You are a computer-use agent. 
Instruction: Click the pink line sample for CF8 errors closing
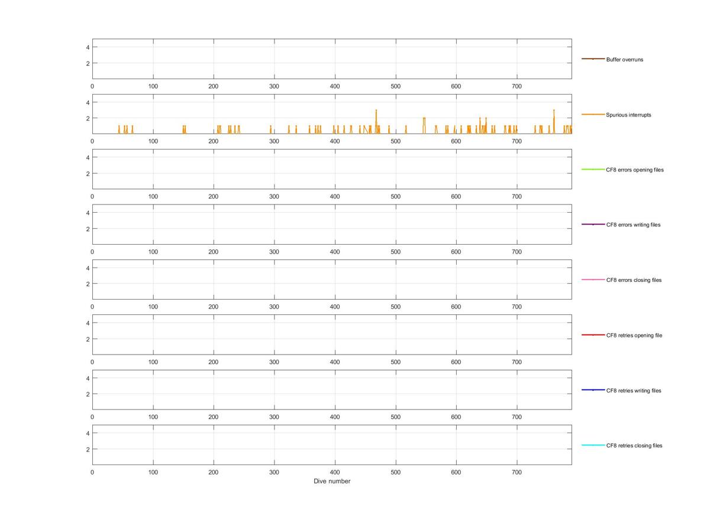593,280
